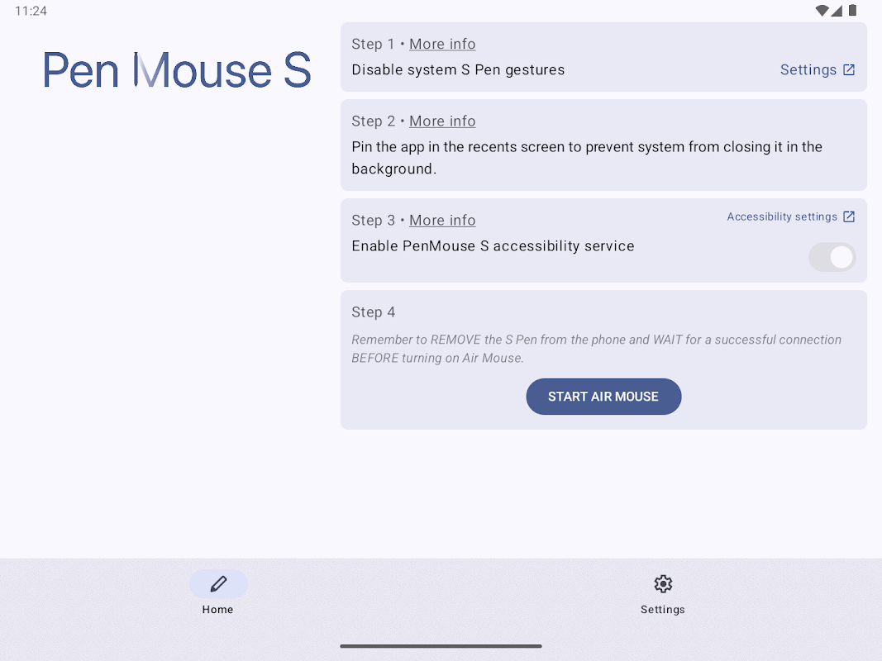This screenshot has width=882, height=661.
Task: Tap the Wi-Fi status icon
Action: 822,10
